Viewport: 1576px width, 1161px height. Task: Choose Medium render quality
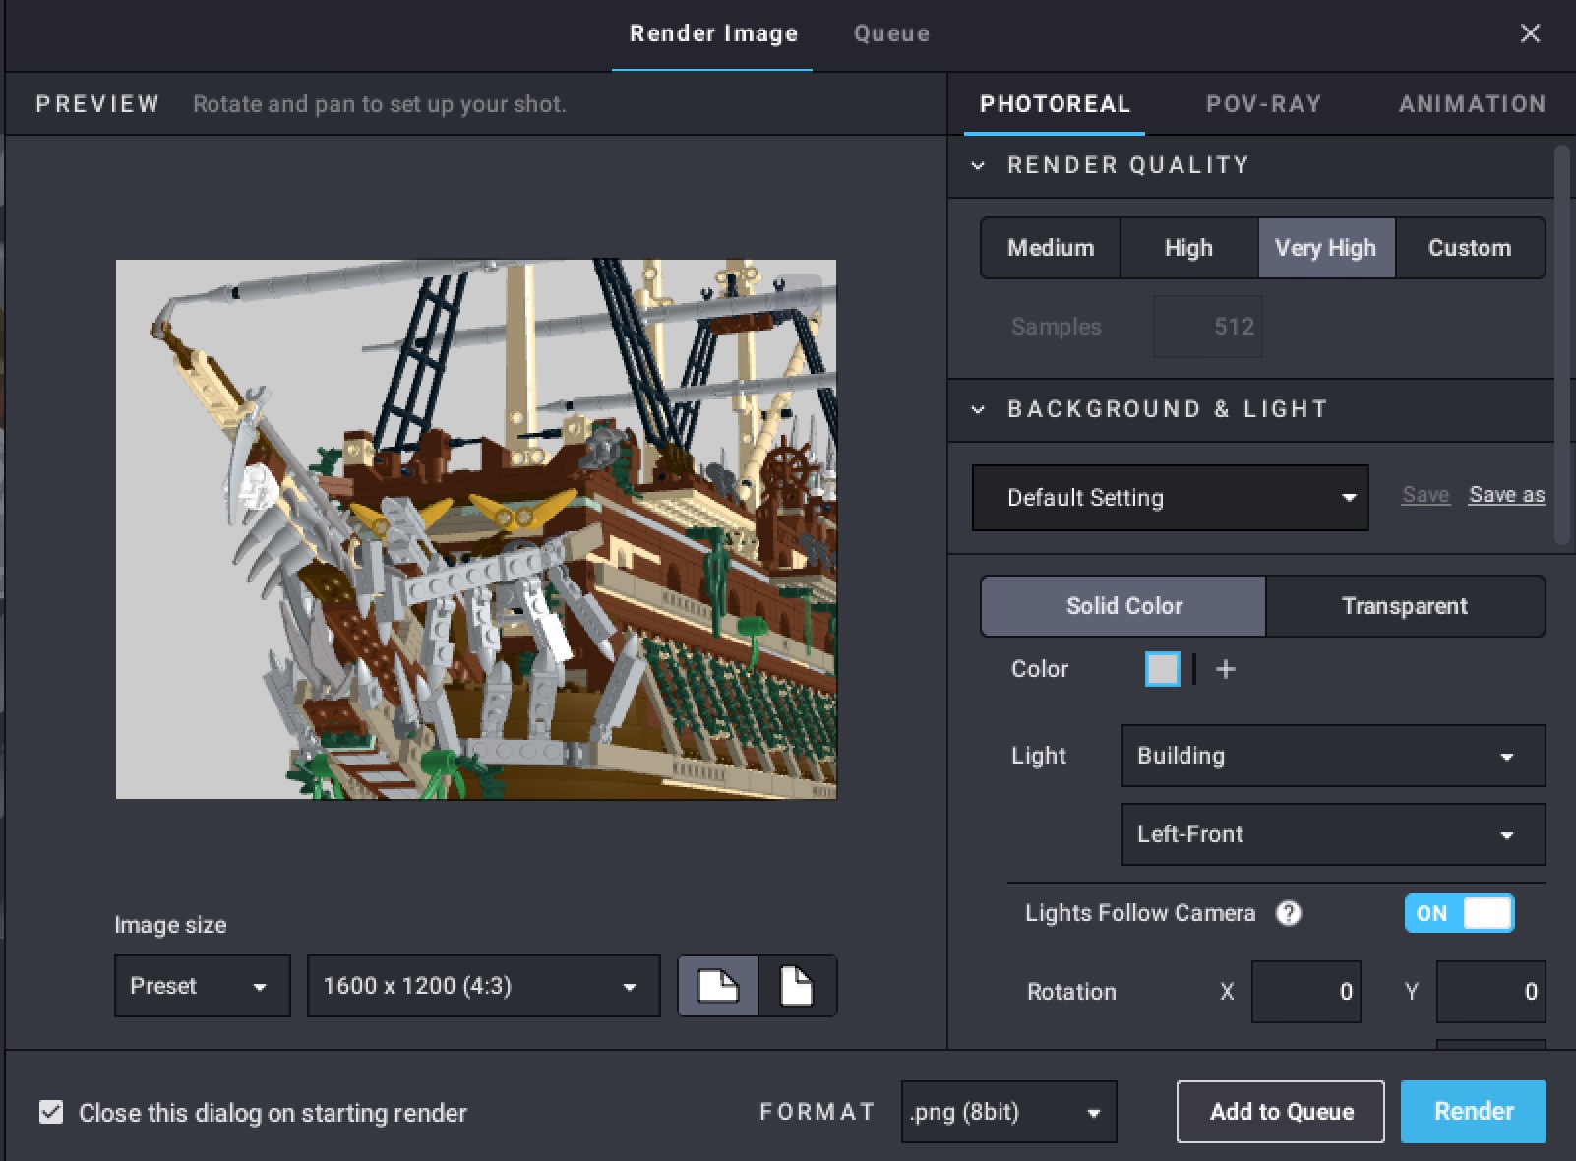tap(1051, 248)
